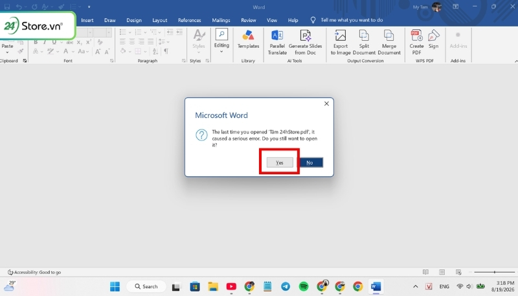Image resolution: width=518 pixels, height=296 pixels.
Task: Toggle Bold formatting
Action: coord(36,42)
